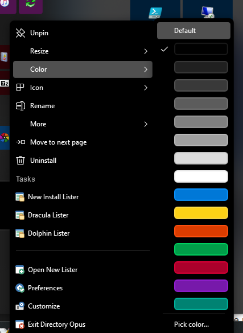This screenshot has height=333, width=243.
Task: Click the Unpin pin icon
Action: (20, 33)
